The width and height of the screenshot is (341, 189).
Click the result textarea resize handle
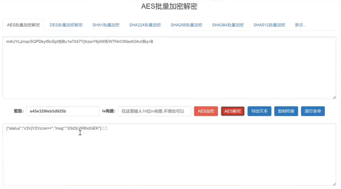pos(334,184)
